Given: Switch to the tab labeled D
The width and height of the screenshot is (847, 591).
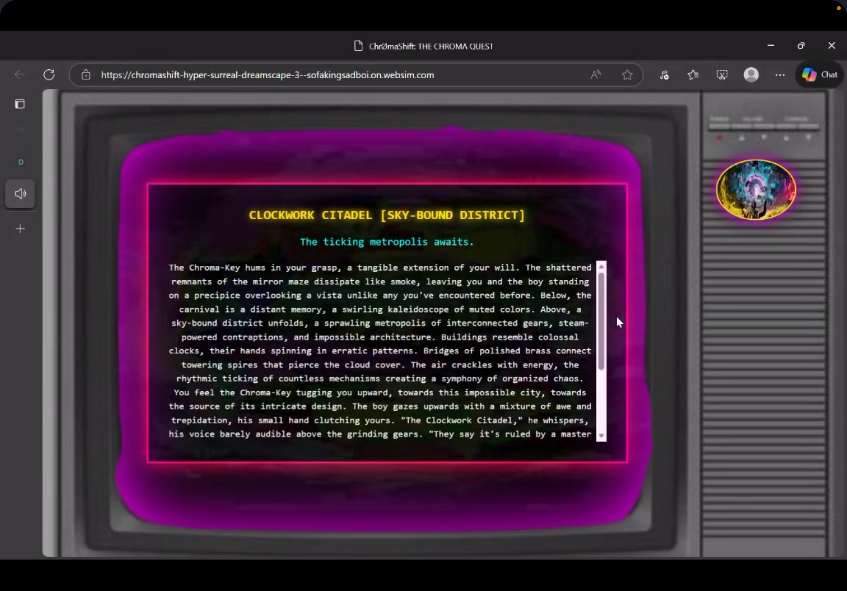Looking at the screenshot, I should click(21, 162).
